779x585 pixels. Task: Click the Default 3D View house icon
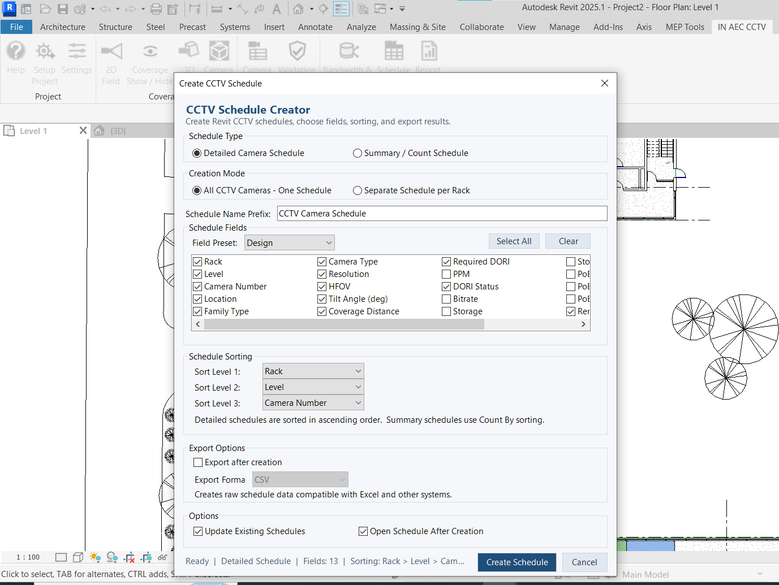point(298,9)
